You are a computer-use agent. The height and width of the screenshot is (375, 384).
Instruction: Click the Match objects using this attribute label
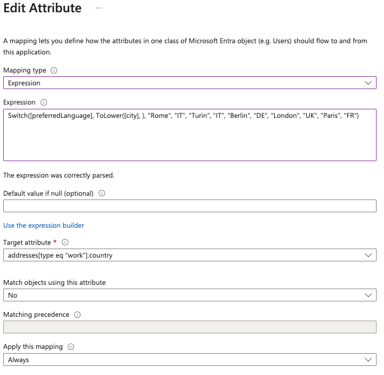point(54,282)
